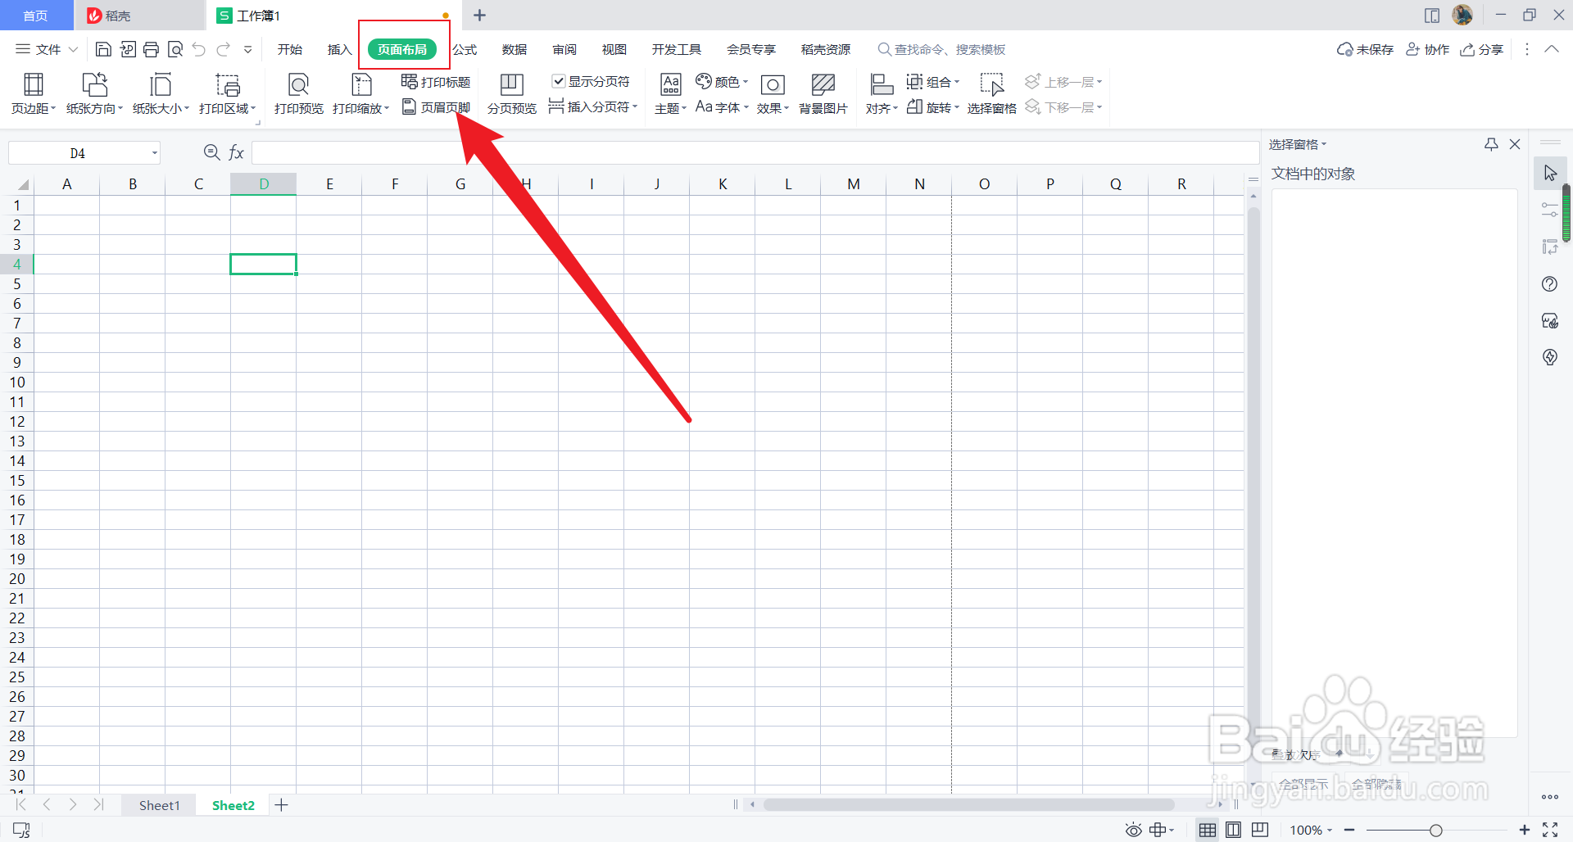Expand the 旋转 rotate dropdown
This screenshot has height=842, width=1573.
[x=956, y=107]
